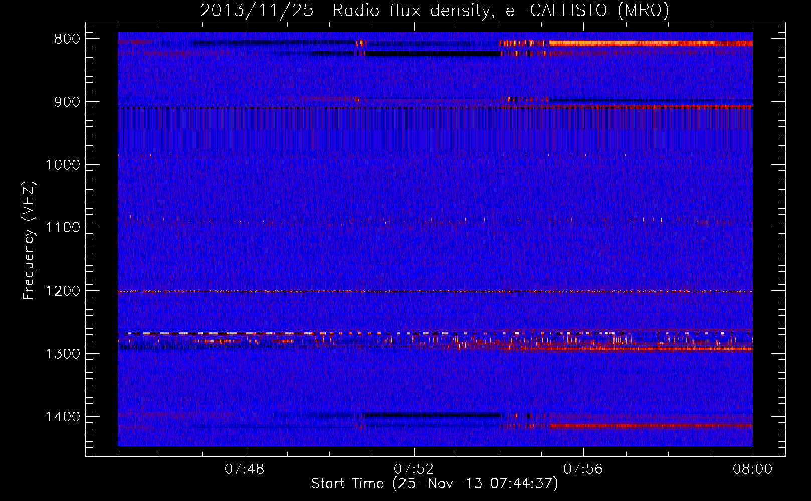
Task: Click the 1000 frequency tick label
Action: coord(63,165)
